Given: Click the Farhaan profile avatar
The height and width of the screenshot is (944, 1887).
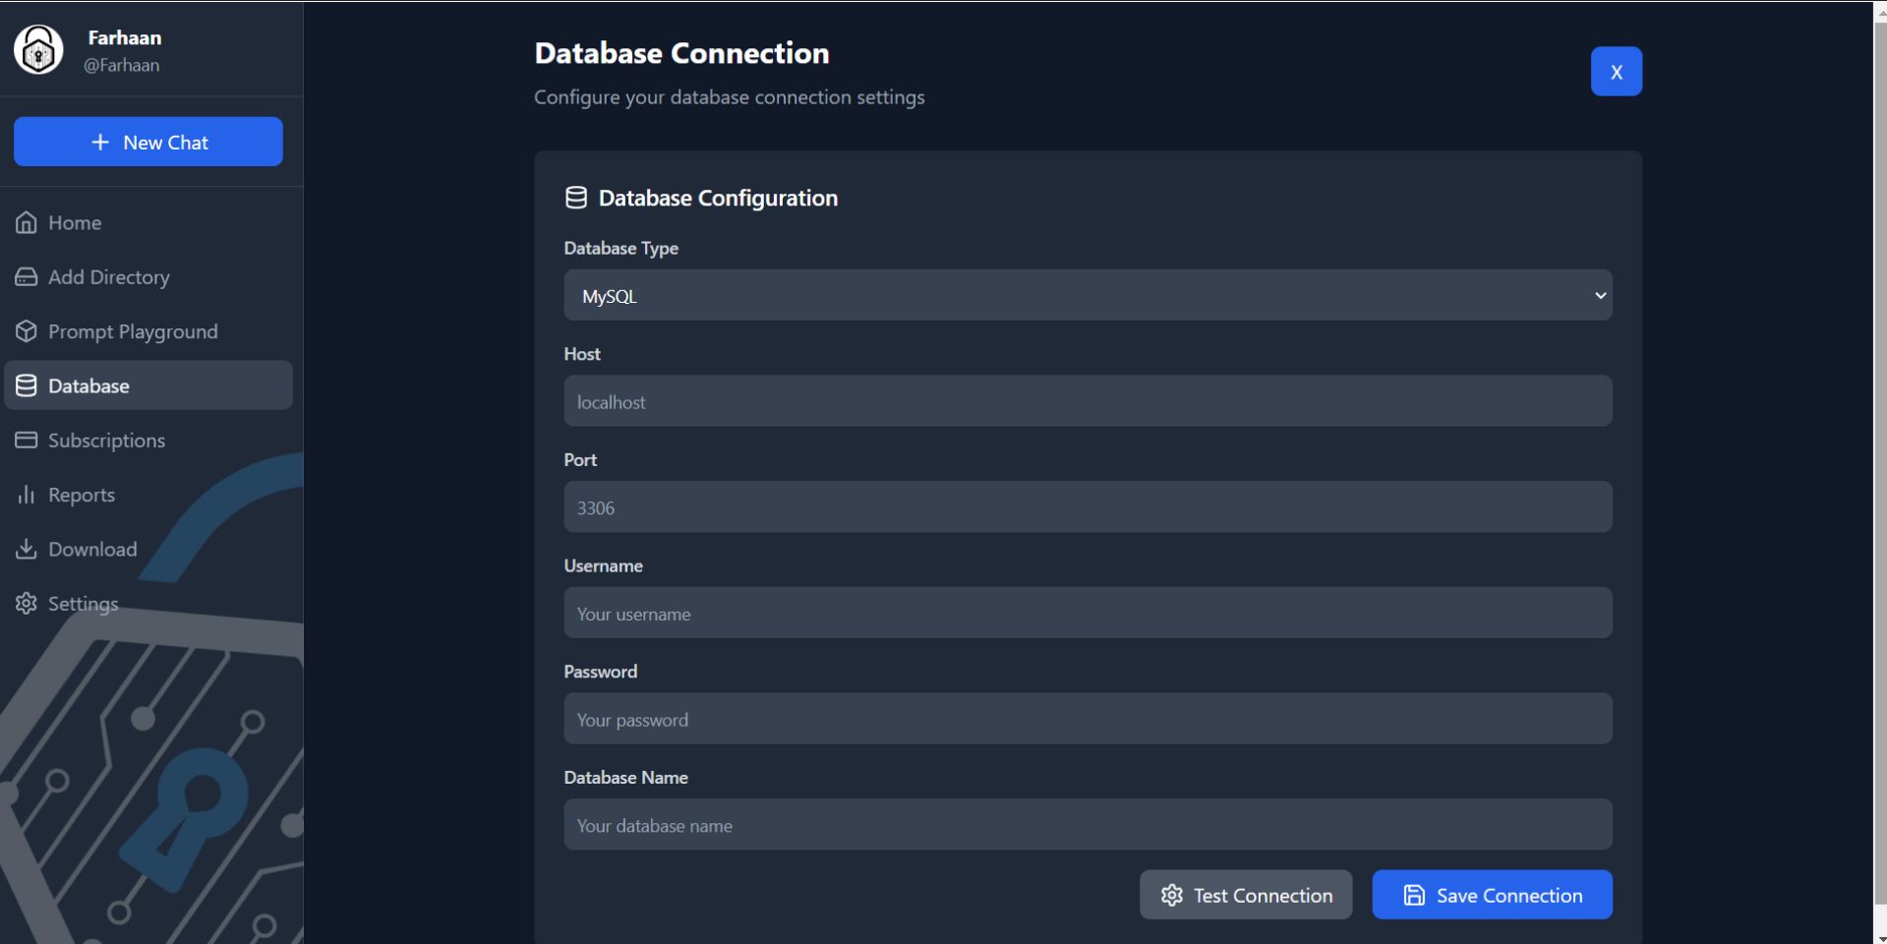Looking at the screenshot, I should point(37,48).
